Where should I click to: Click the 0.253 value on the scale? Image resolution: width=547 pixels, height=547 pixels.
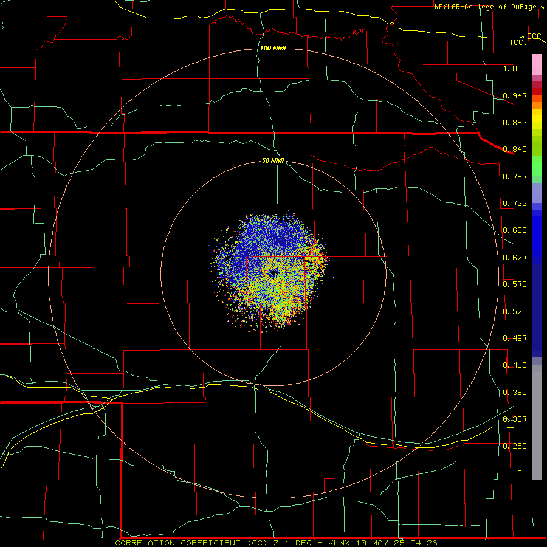515,446
